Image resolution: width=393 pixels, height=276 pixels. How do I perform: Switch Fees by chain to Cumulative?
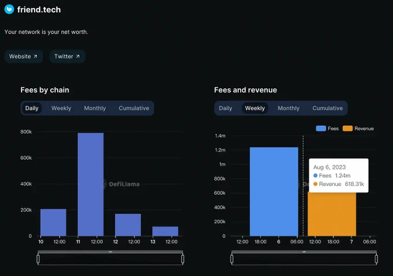pos(134,108)
